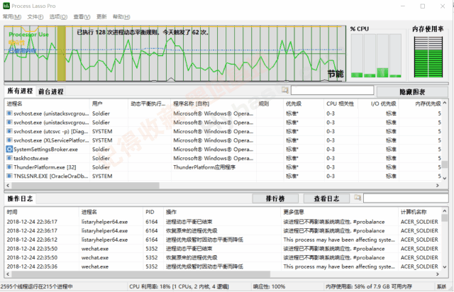Screen dimensions: 454x292
Task: Open the 文件(F) menu
Action: 35,17
